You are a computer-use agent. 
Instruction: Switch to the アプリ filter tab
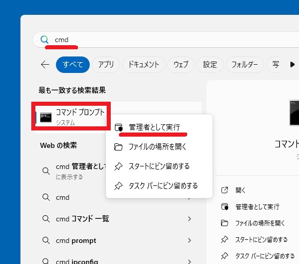pos(106,65)
